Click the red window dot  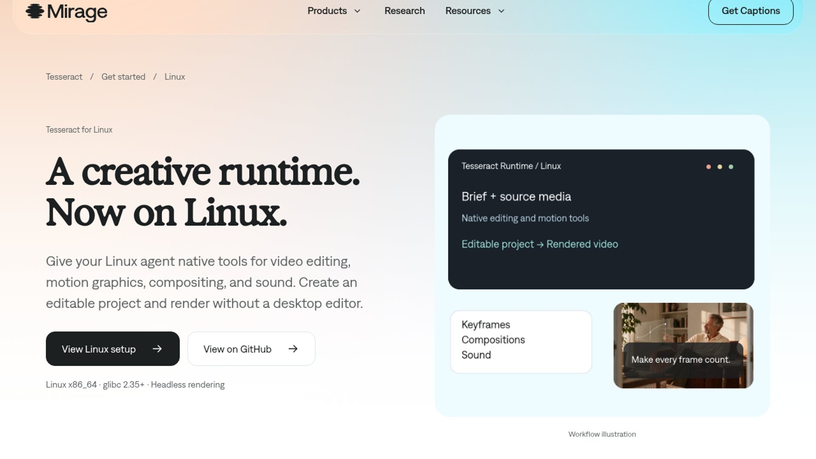(x=708, y=167)
